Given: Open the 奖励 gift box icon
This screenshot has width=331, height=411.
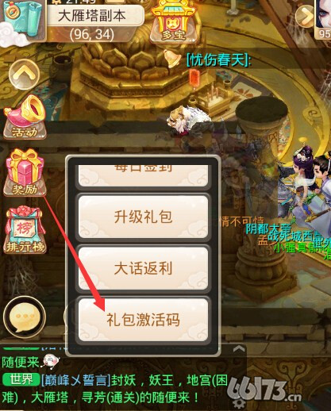Looking at the screenshot, I should tap(25, 172).
